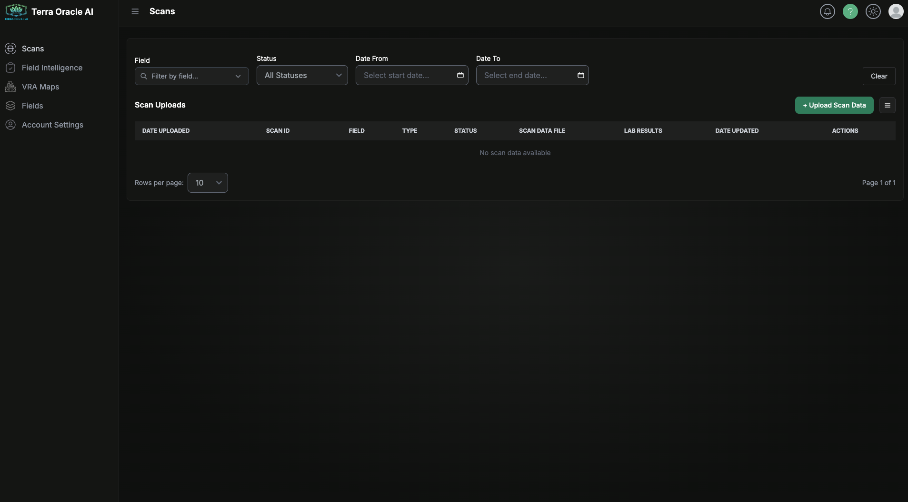The height and width of the screenshot is (502, 908).
Task: Click the Upload Scan Data button
Action: tap(834, 105)
